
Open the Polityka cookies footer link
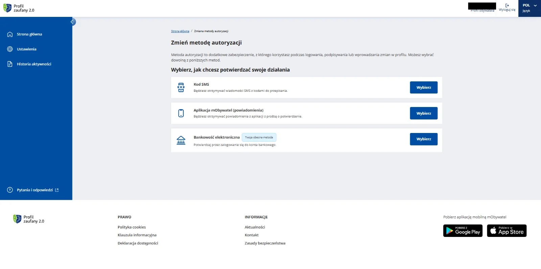coord(132,227)
